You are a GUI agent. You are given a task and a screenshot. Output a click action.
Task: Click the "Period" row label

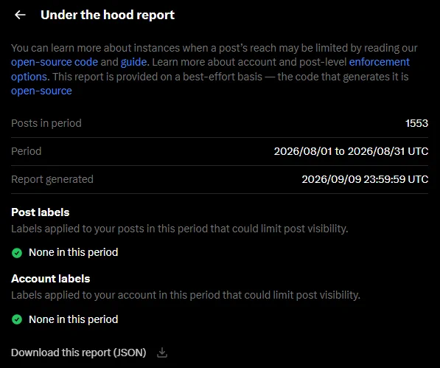pyautogui.click(x=26, y=151)
